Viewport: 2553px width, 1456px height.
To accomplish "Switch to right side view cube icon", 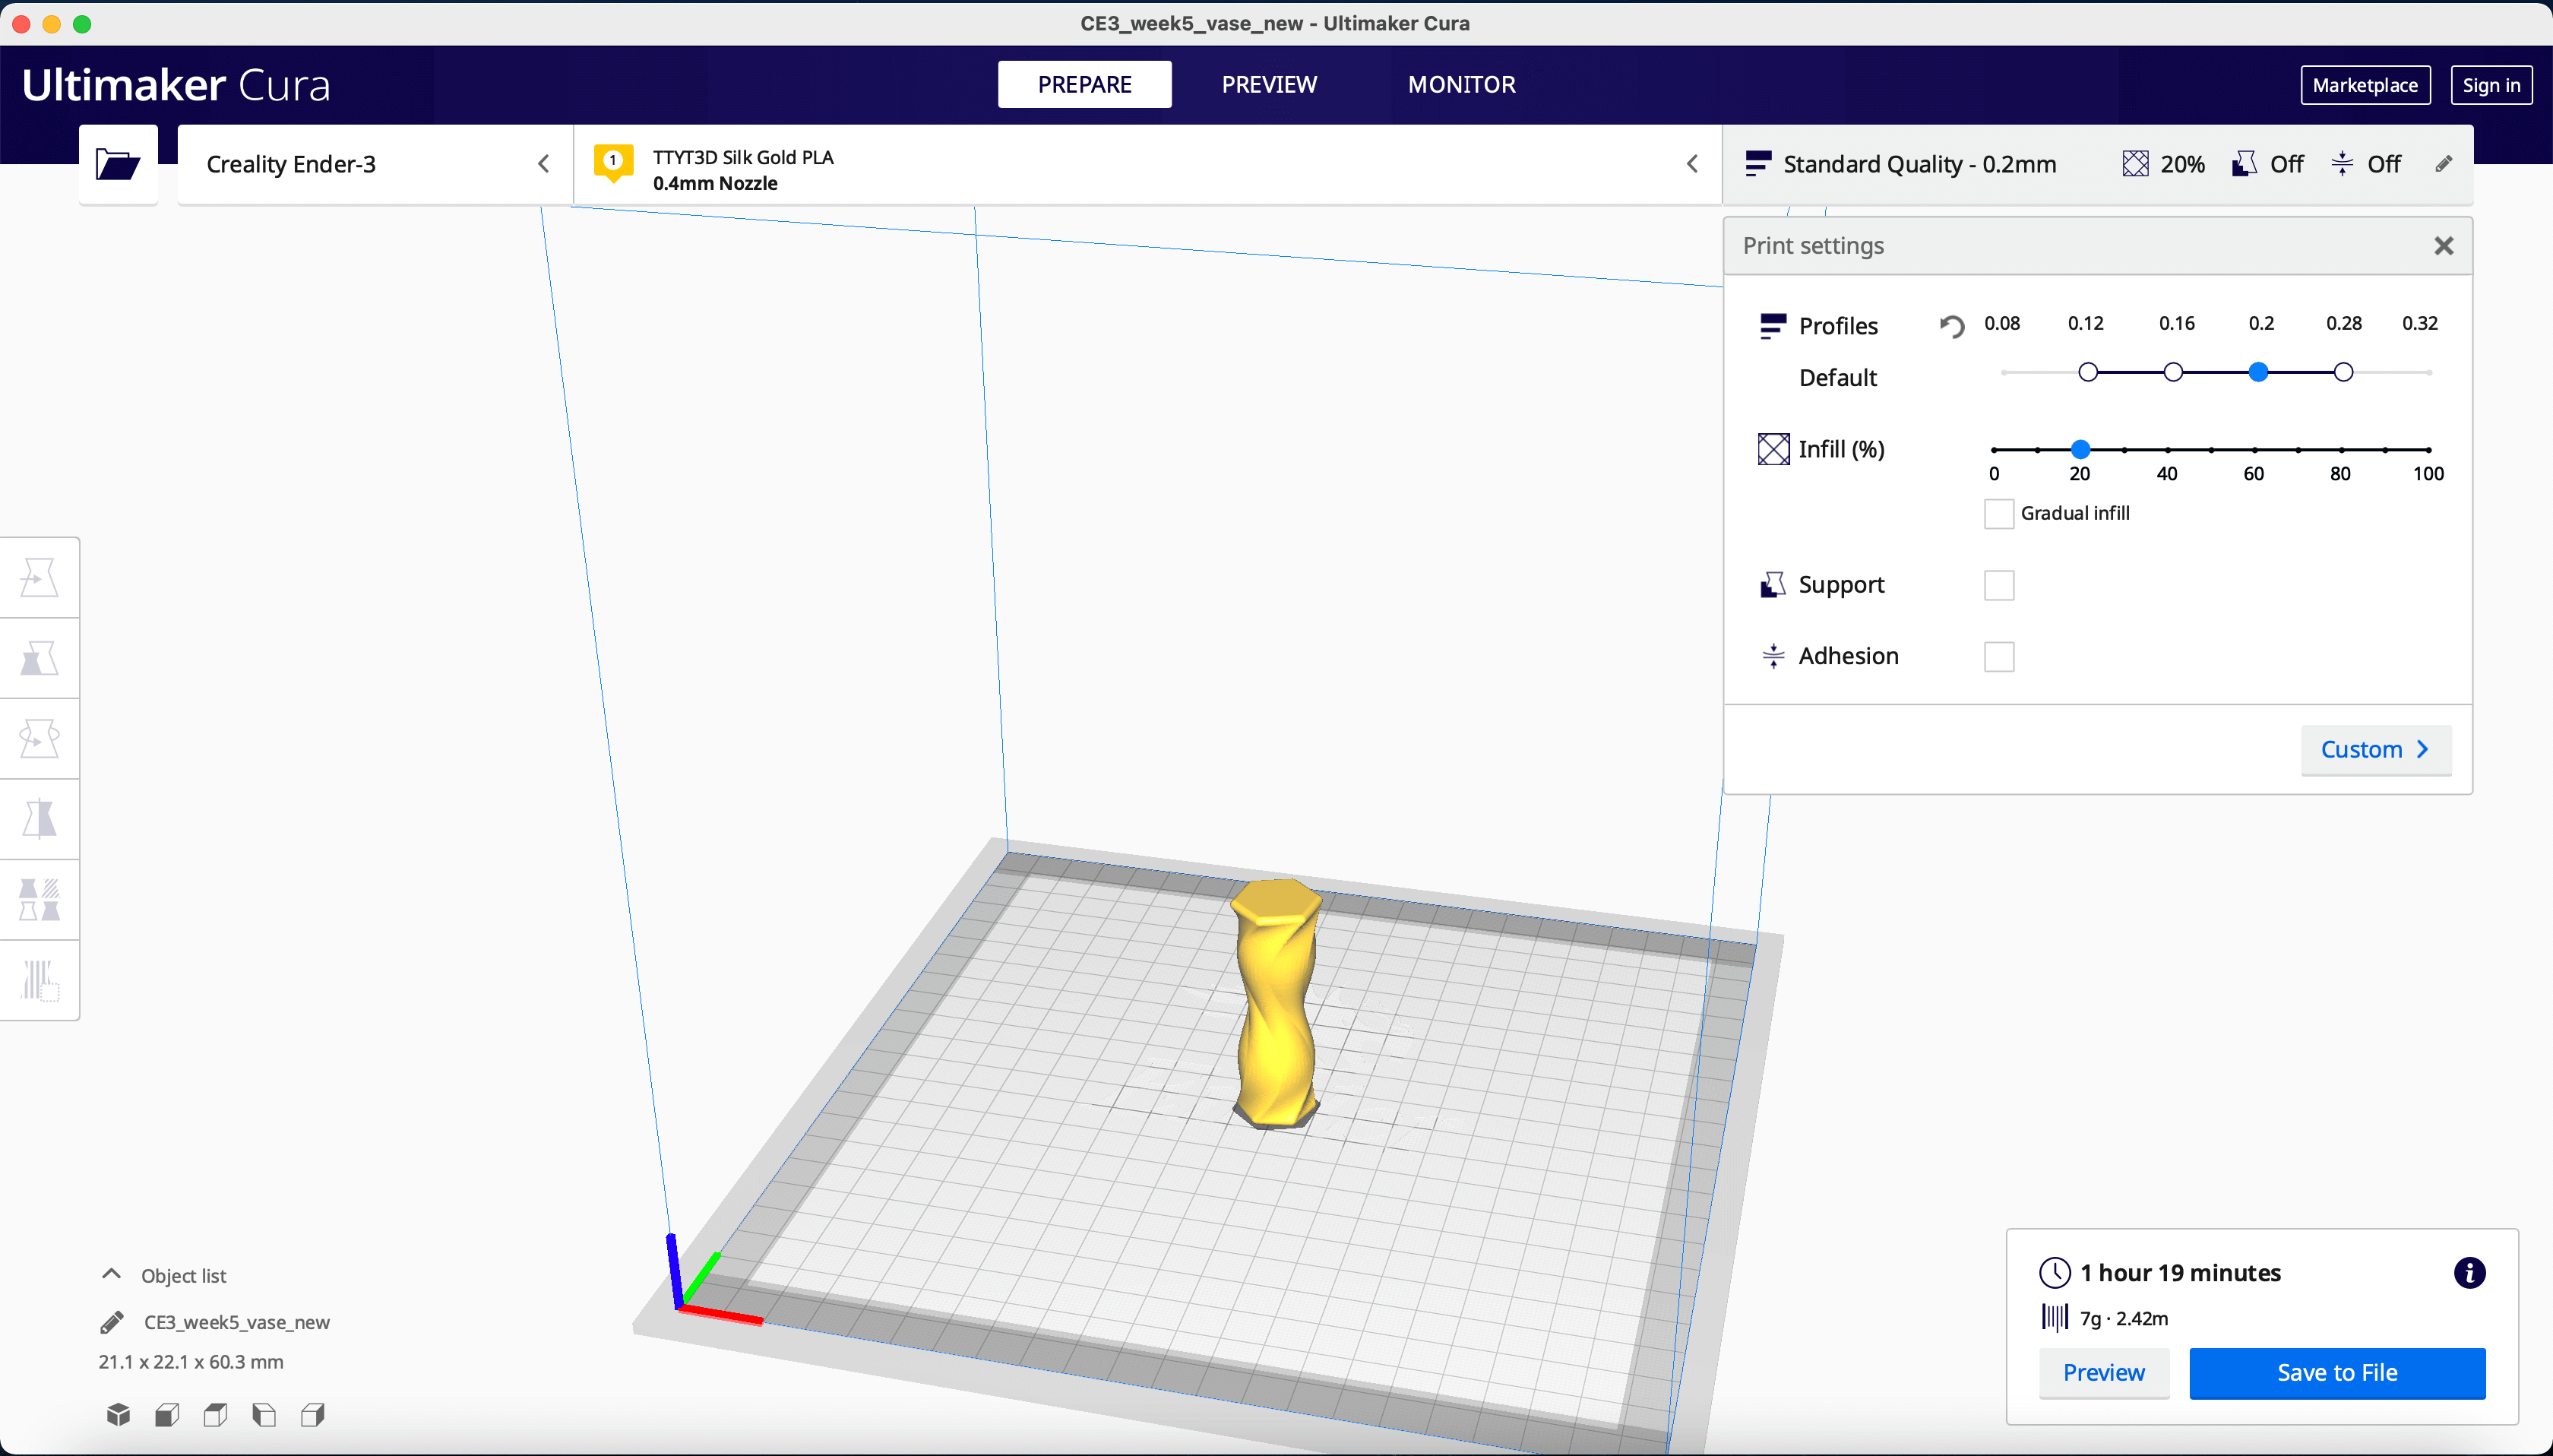I will [313, 1414].
